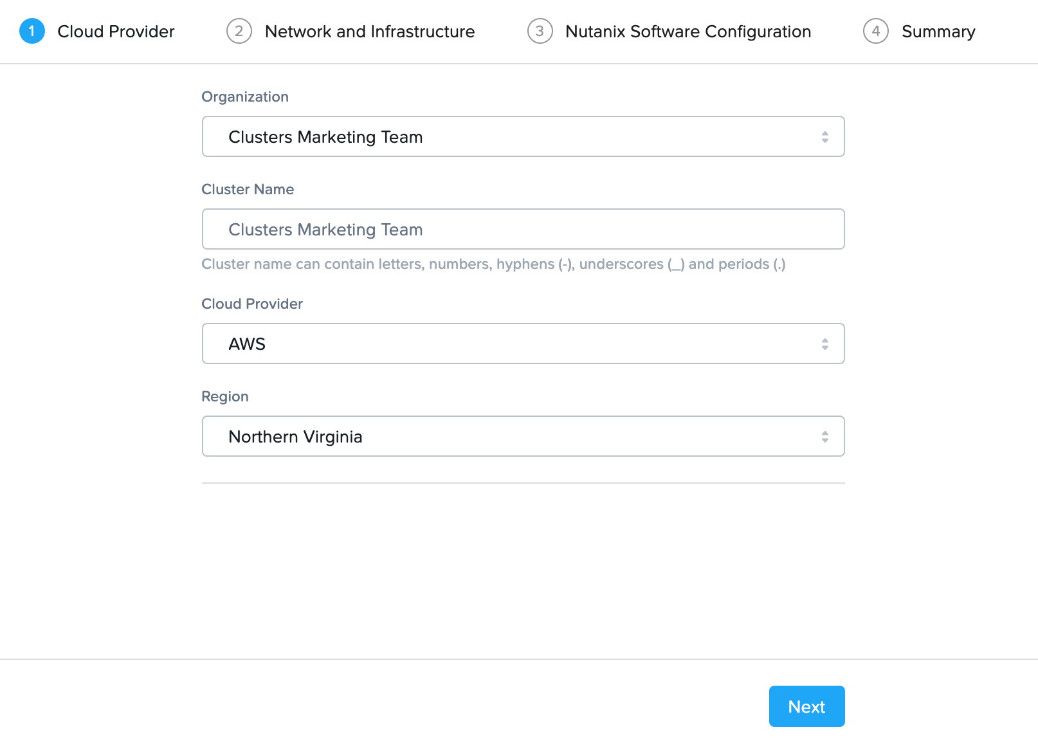
Task: Click the Cloud Provider label above the AWS field
Action: click(251, 304)
